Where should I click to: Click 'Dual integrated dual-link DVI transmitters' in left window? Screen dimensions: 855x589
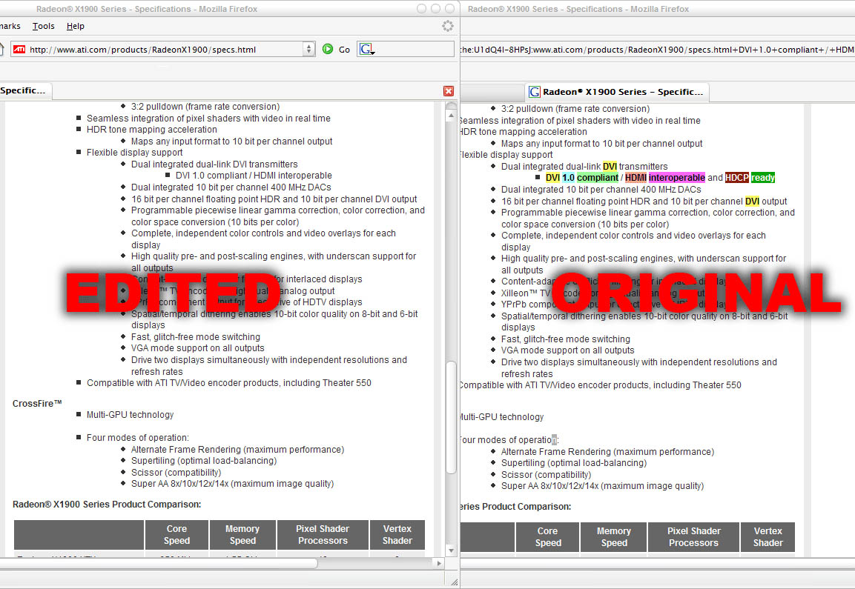pos(214,164)
